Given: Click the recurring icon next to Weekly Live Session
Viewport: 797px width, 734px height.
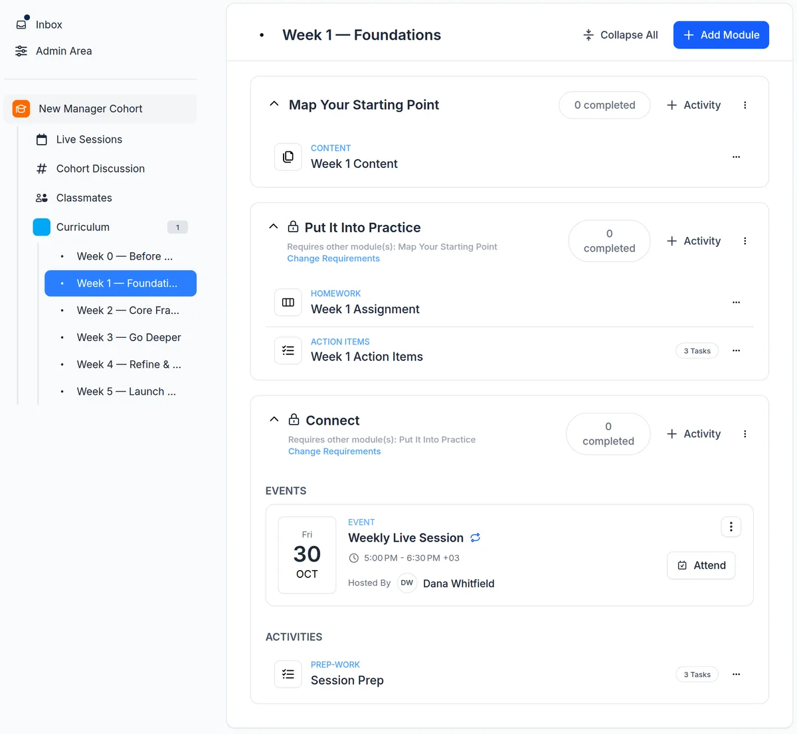Looking at the screenshot, I should click(476, 538).
